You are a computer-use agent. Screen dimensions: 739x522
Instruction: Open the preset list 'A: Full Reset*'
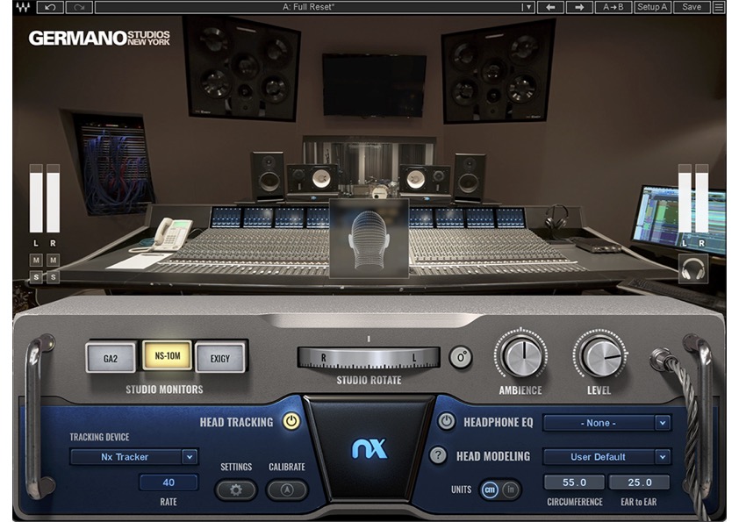[308, 7]
